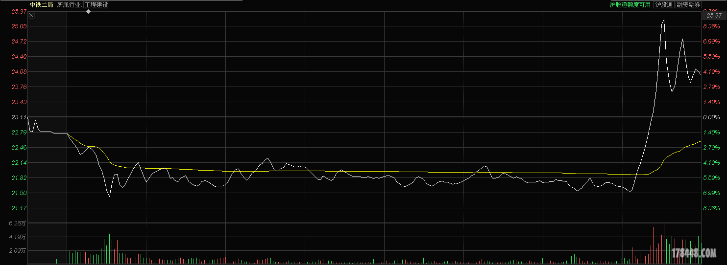Click the 23.11 opening price on left axis

[19, 117]
